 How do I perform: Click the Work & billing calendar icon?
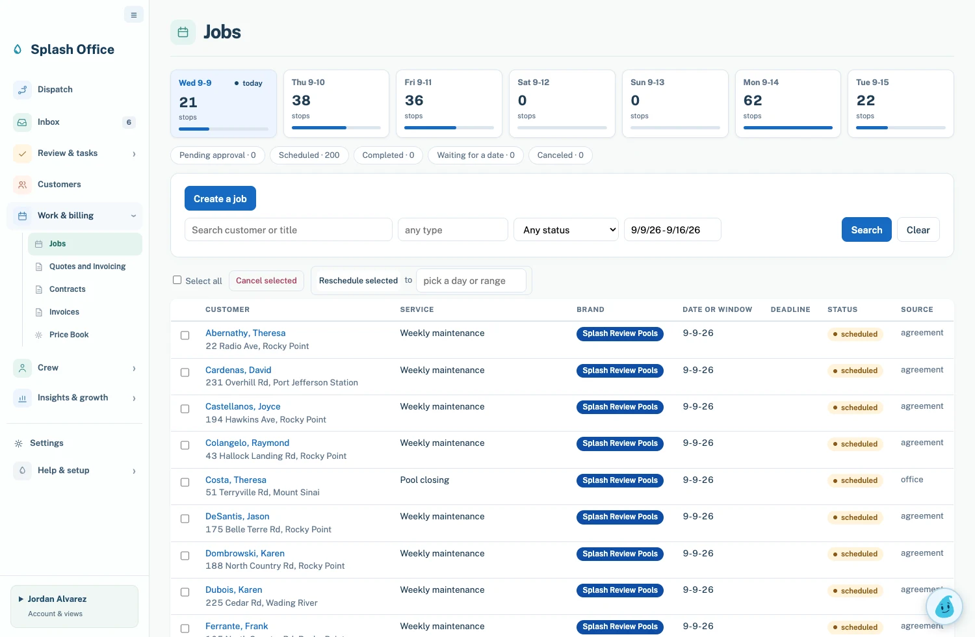click(x=22, y=216)
